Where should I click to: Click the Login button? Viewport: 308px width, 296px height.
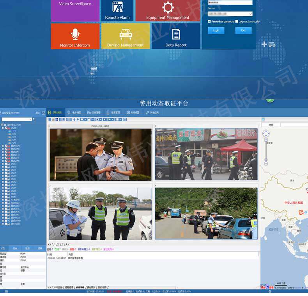216,30
